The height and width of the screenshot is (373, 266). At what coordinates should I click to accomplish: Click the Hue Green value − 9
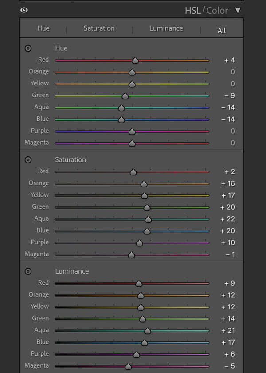pos(230,95)
